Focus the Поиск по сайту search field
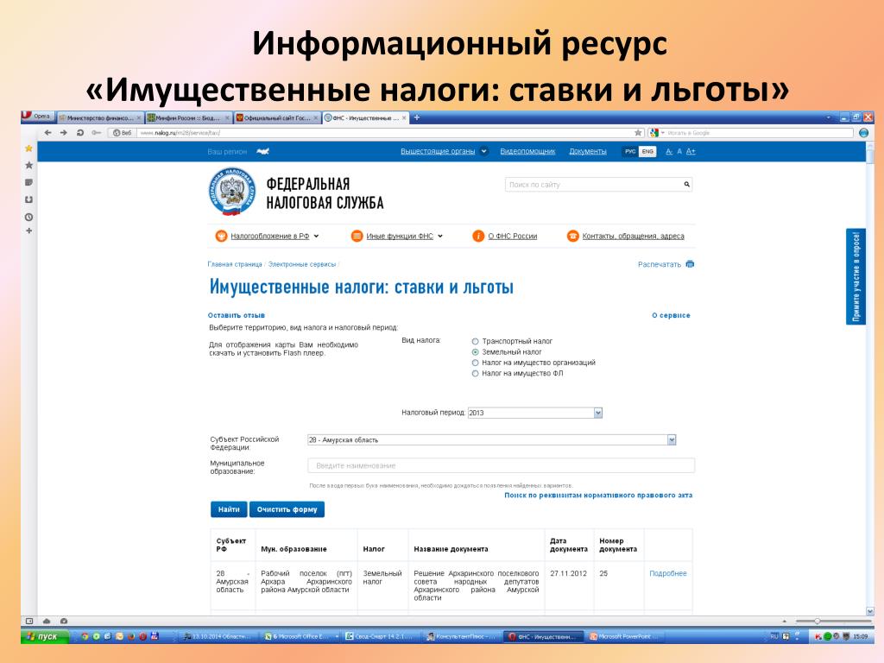 point(599,185)
